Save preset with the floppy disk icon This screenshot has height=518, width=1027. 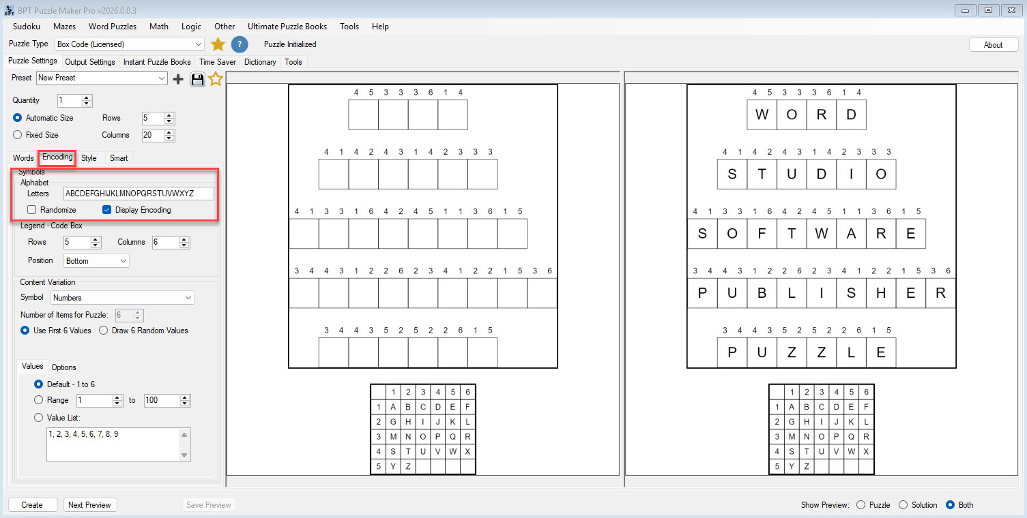[x=197, y=79]
